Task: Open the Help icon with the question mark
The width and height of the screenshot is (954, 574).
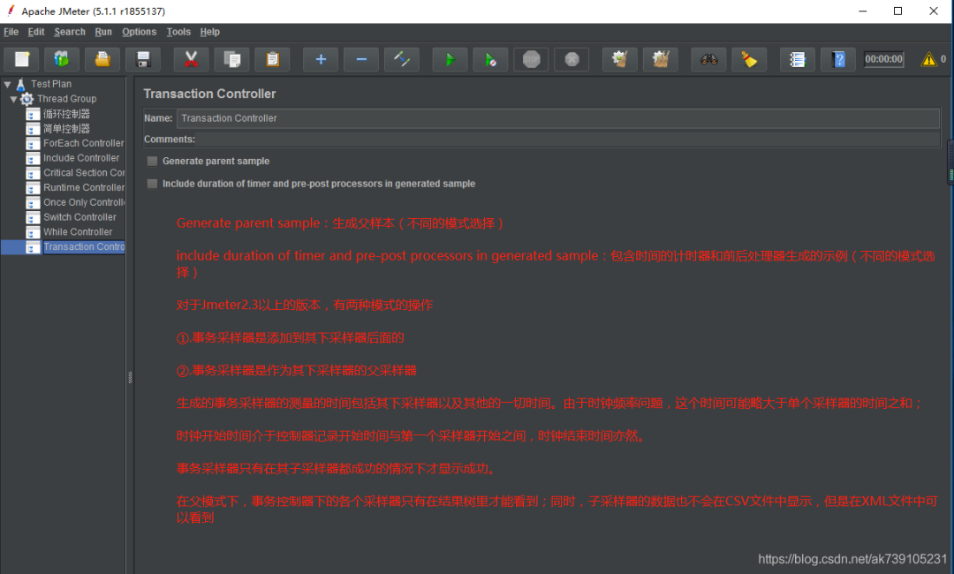Action: click(838, 59)
